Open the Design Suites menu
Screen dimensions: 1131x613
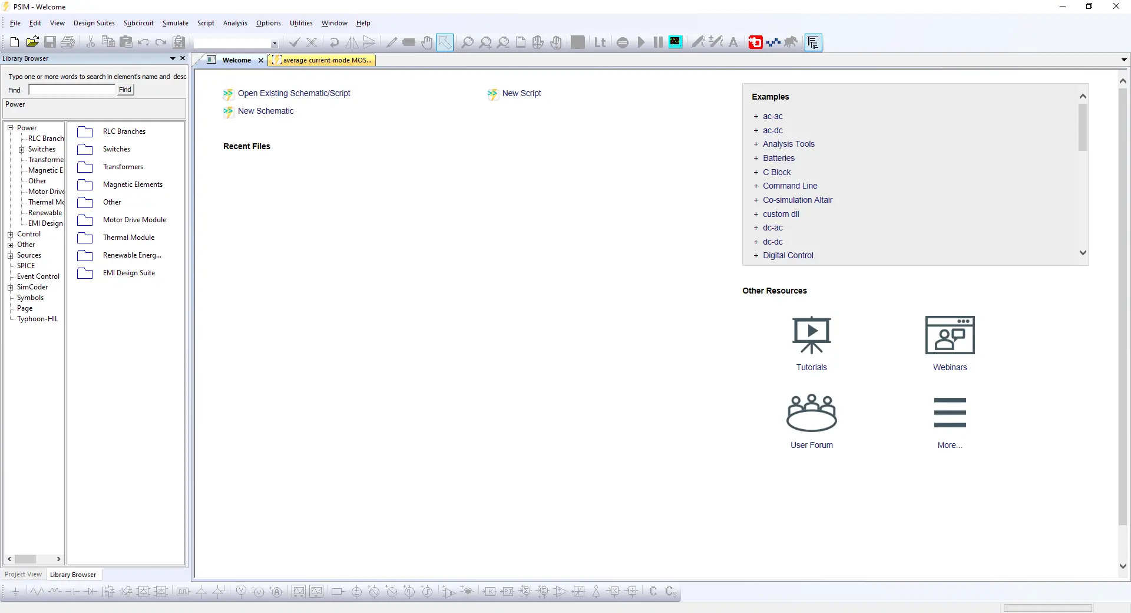pyautogui.click(x=94, y=23)
